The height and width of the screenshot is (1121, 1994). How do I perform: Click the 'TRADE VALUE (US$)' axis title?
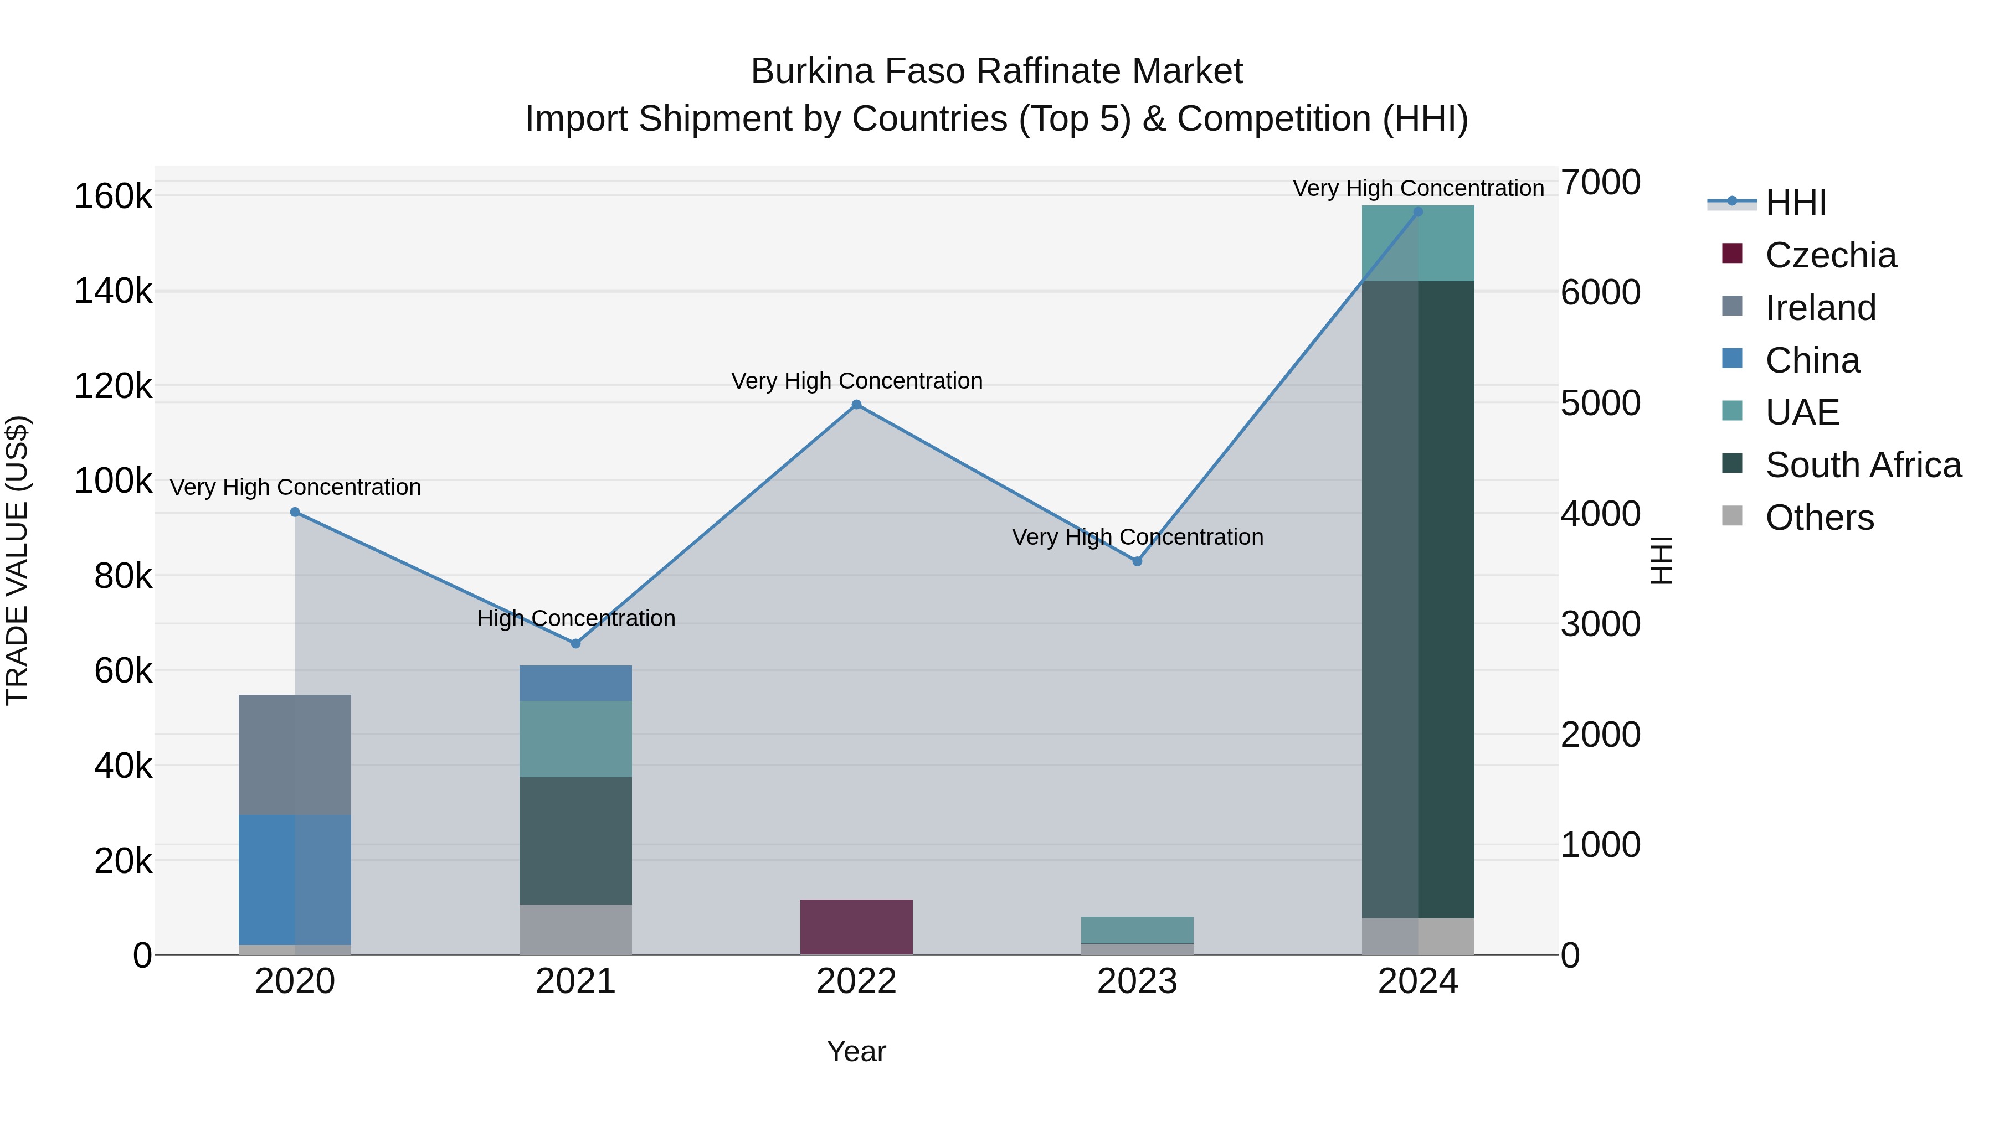[17, 560]
